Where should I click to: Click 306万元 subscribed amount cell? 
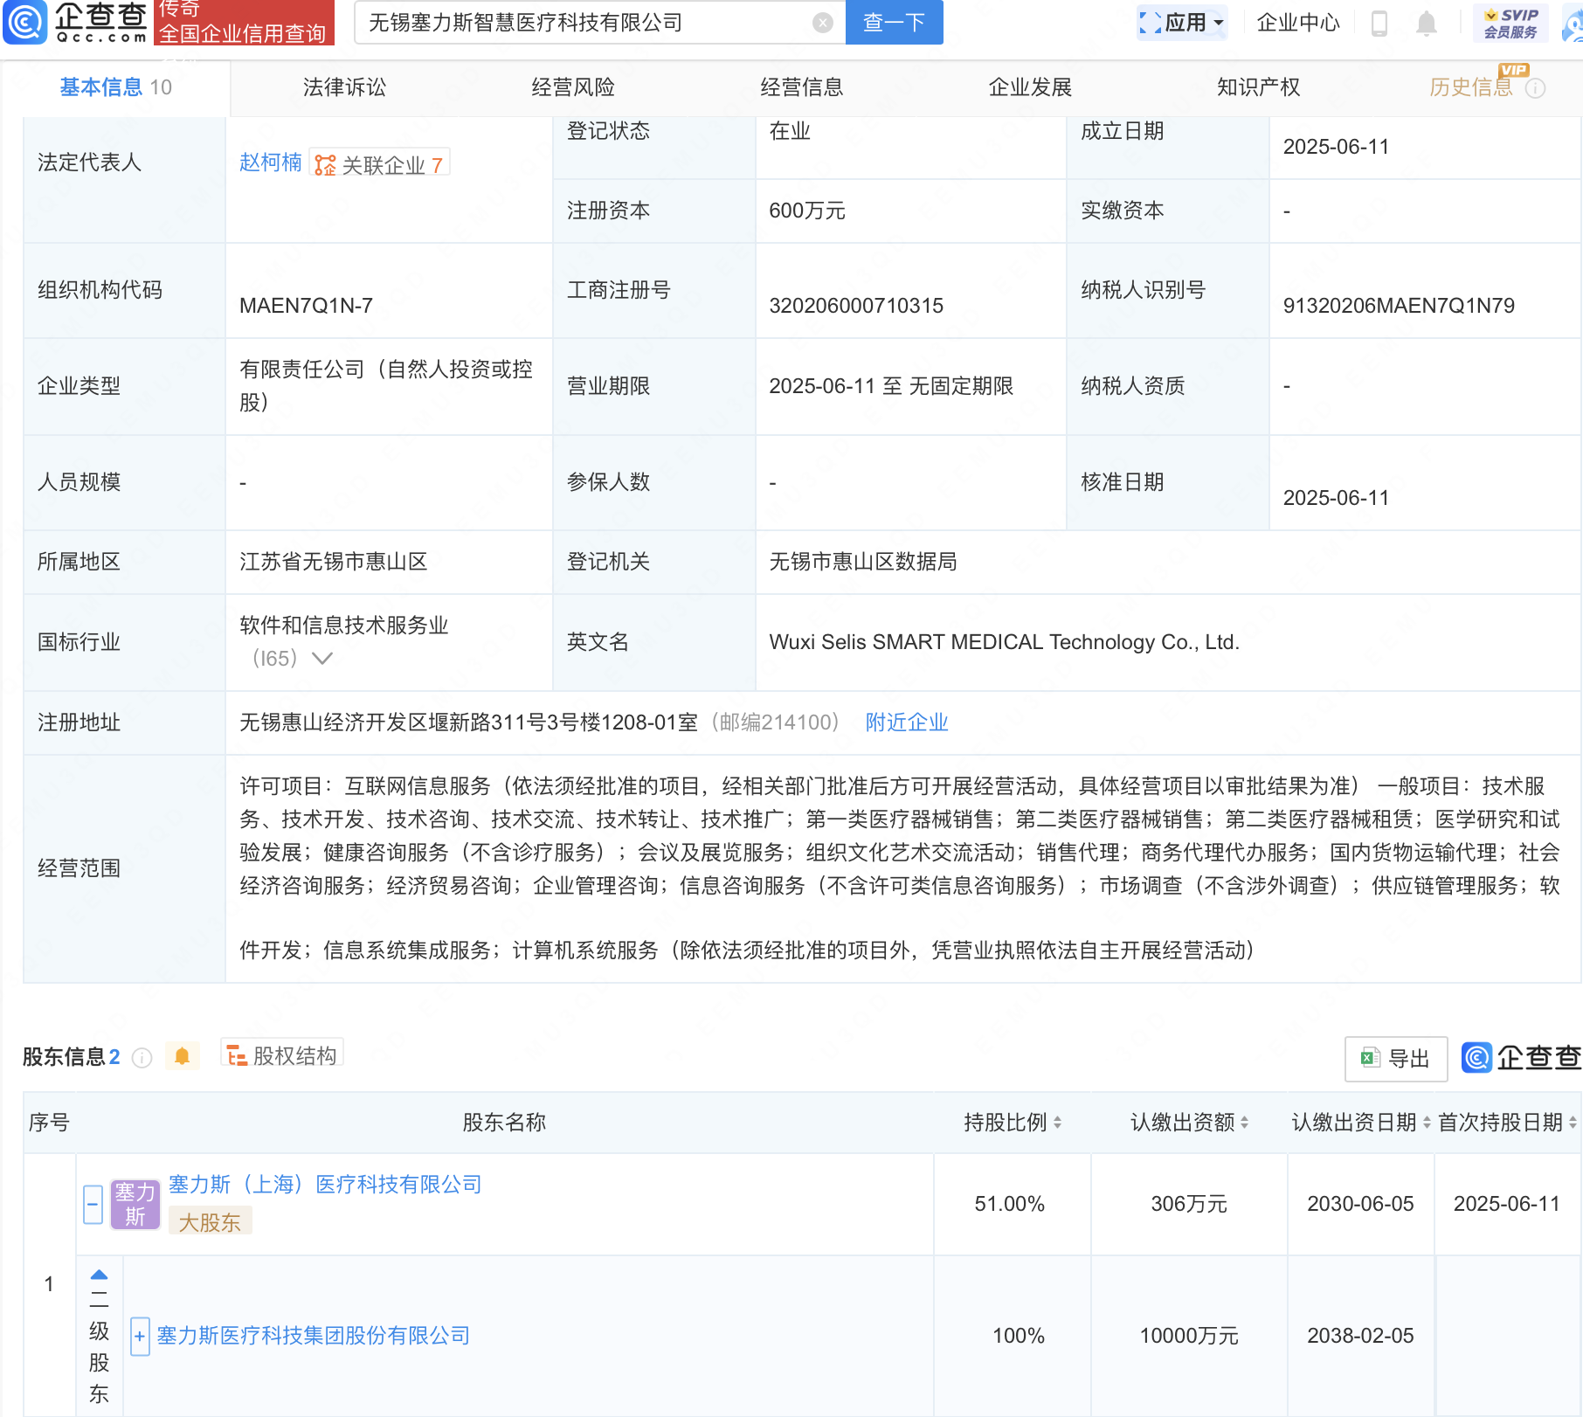tap(1189, 1204)
